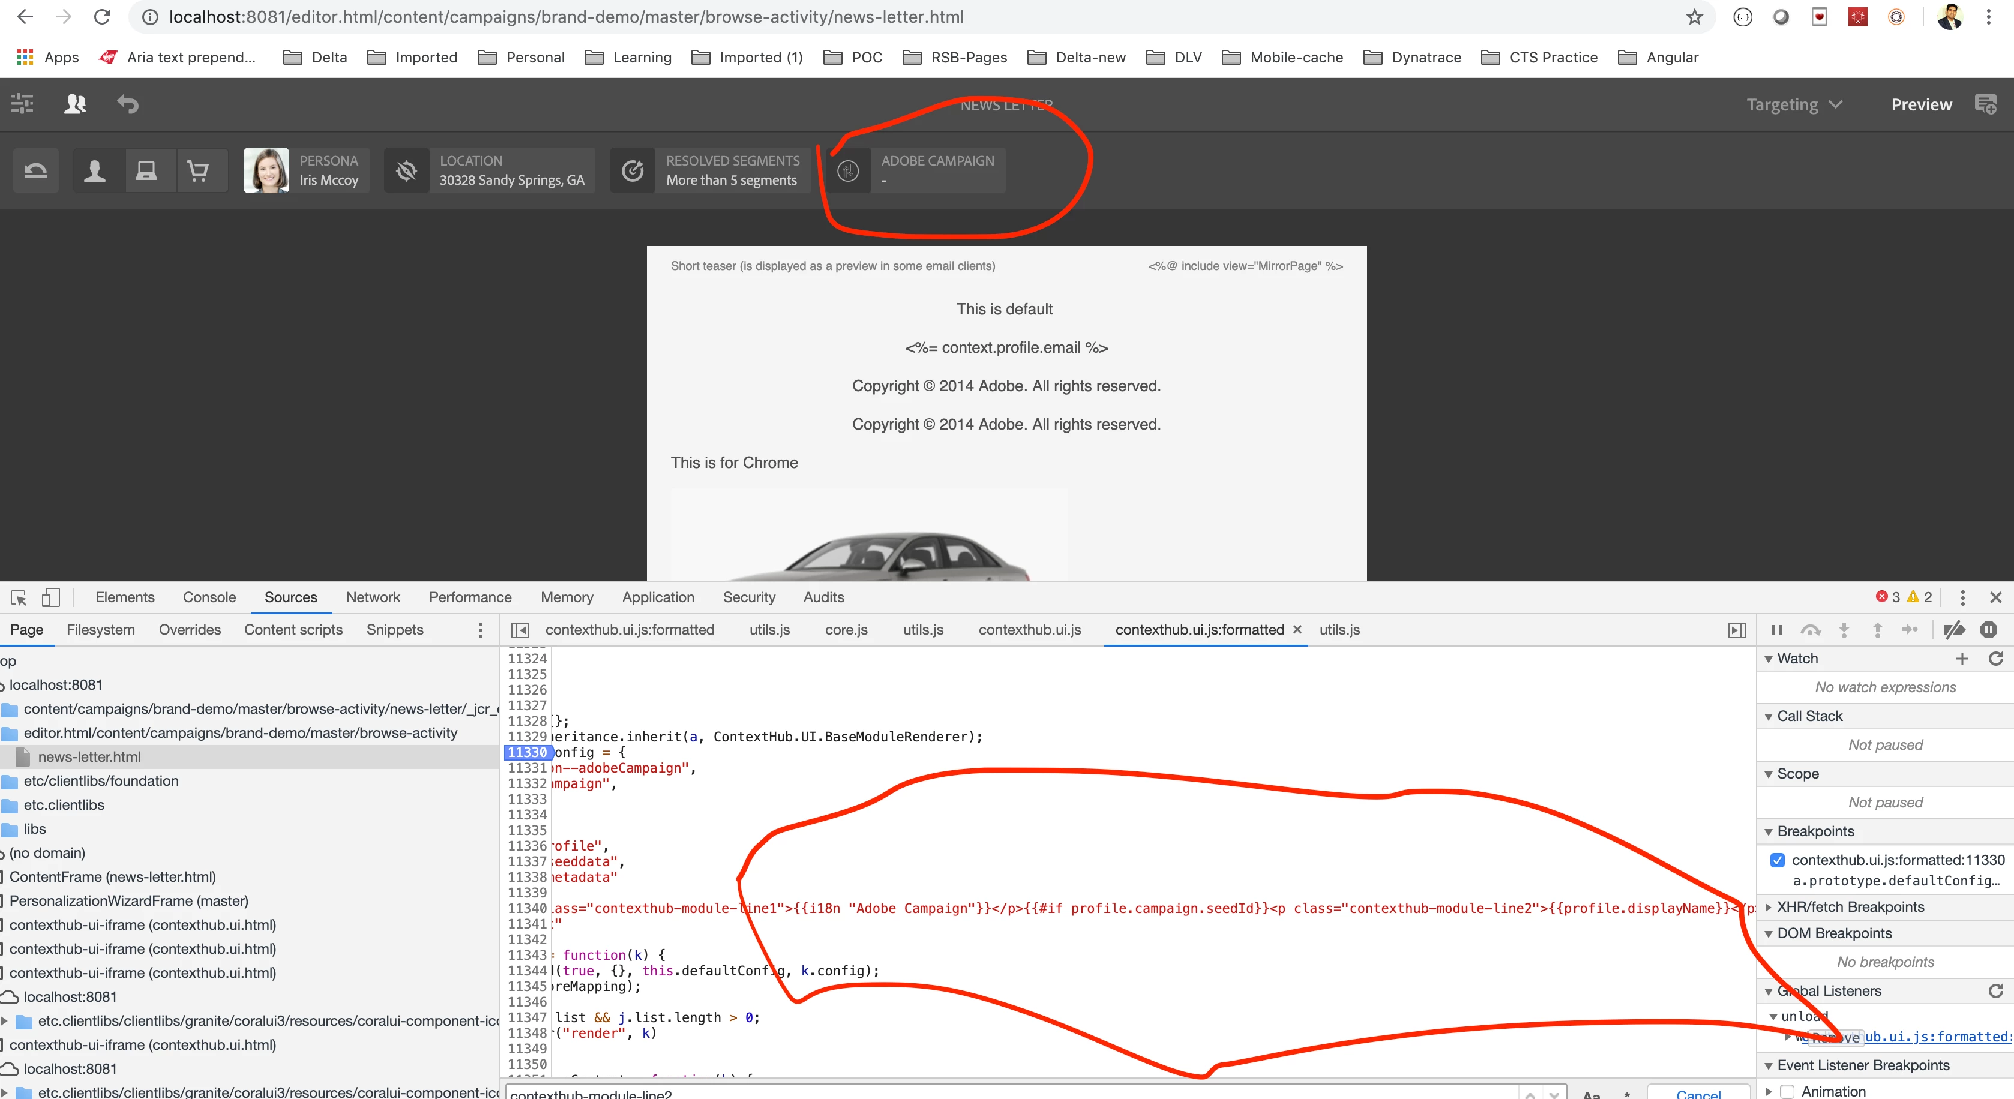Screen dimensions: 2014x1099
Task: Enable the Animation event listener checkbox
Action: tap(1787, 1091)
